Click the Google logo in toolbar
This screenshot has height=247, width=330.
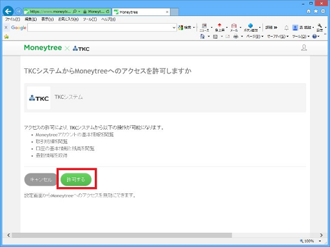pos(19,28)
